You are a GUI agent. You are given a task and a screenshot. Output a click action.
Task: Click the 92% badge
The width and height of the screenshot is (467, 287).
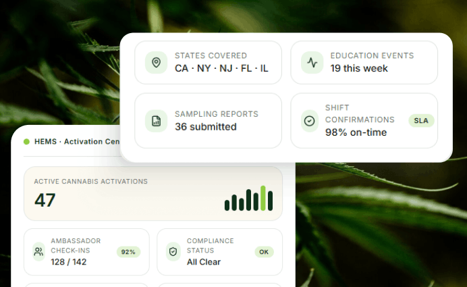[x=128, y=252]
